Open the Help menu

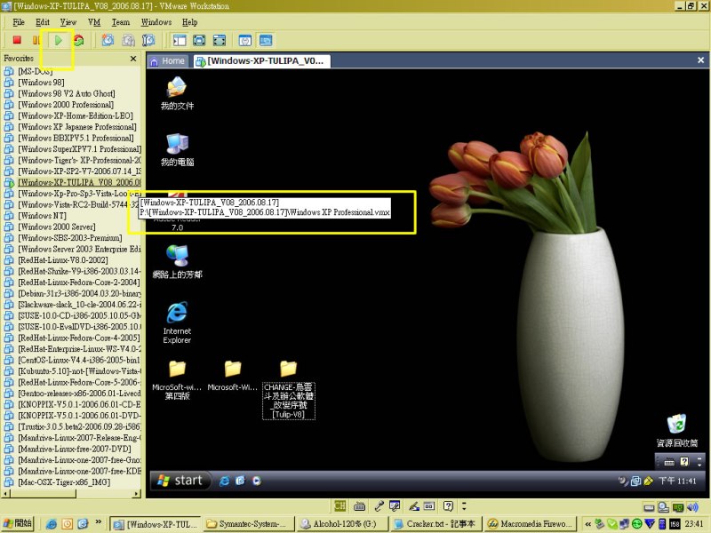point(189,22)
